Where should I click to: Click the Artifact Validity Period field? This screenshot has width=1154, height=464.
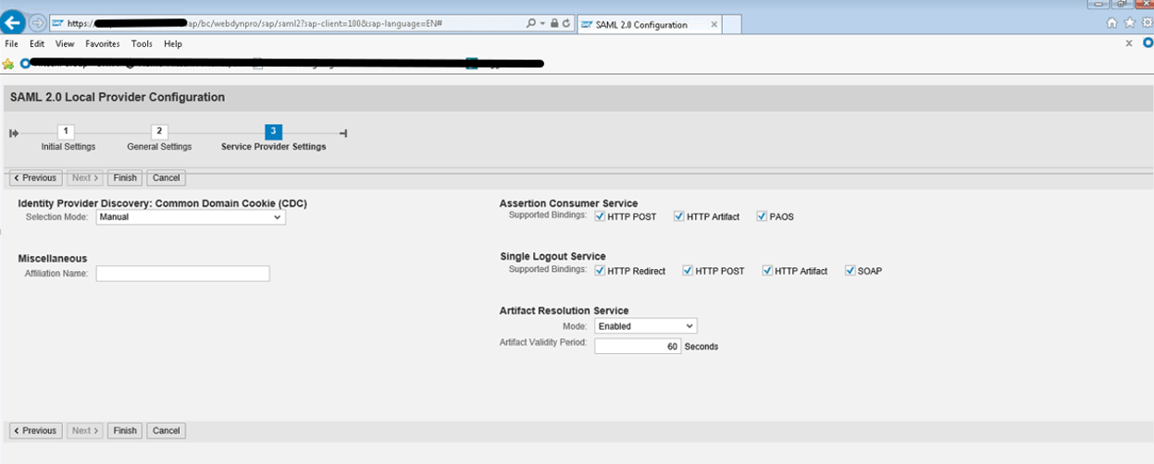(638, 347)
